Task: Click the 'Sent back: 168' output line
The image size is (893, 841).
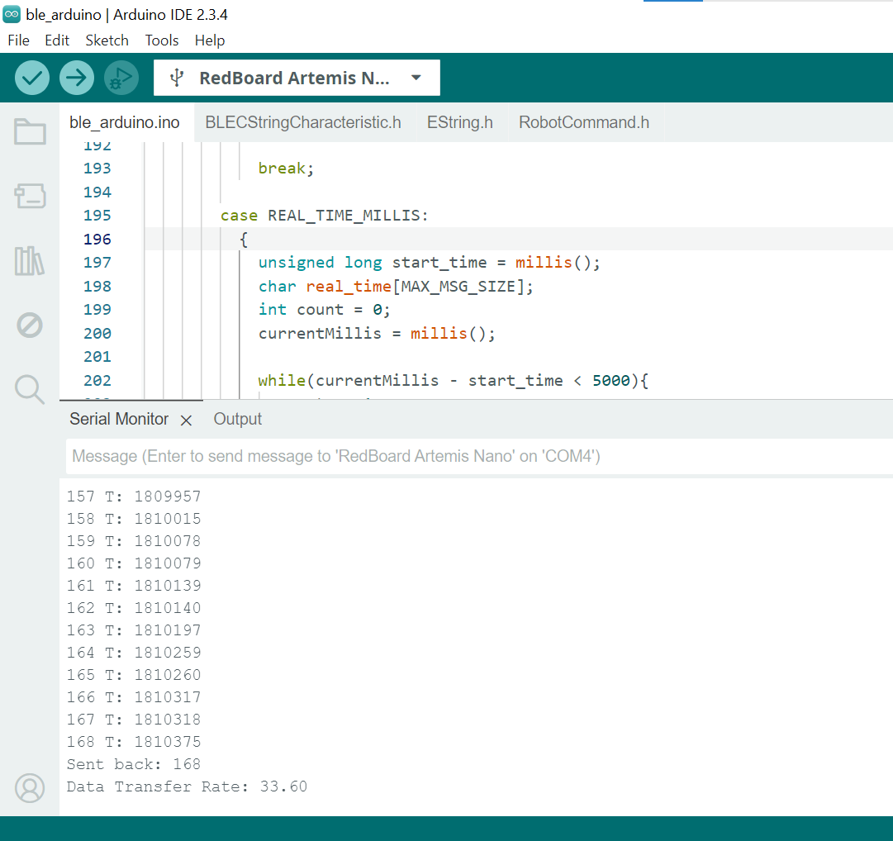Action: point(134,764)
